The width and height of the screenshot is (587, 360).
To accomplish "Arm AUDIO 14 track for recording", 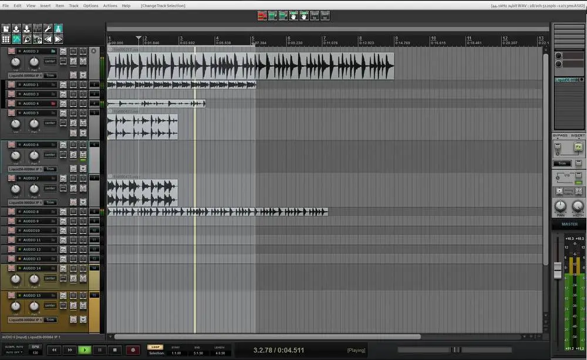I will coord(12,269).
